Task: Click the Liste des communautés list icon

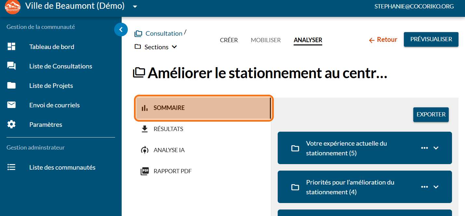Action: click(11, 167)
